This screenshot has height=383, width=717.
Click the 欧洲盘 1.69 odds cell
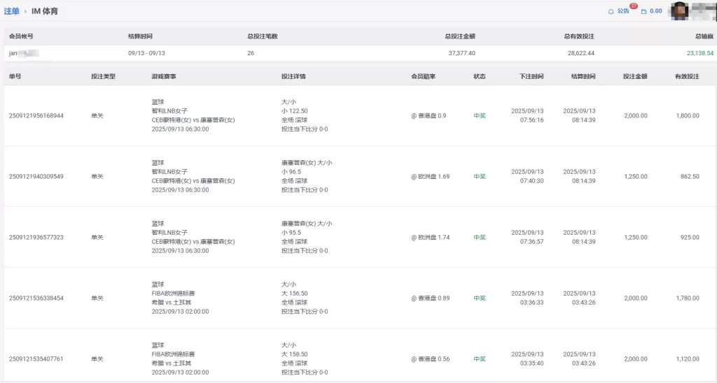pyautogui.click(x=431, y=177)
